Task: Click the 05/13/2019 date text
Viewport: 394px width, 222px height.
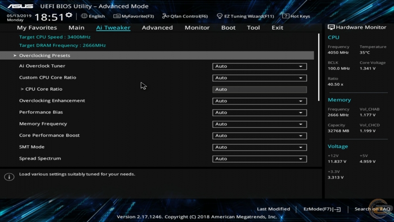Action: click(x=19, y=16)
